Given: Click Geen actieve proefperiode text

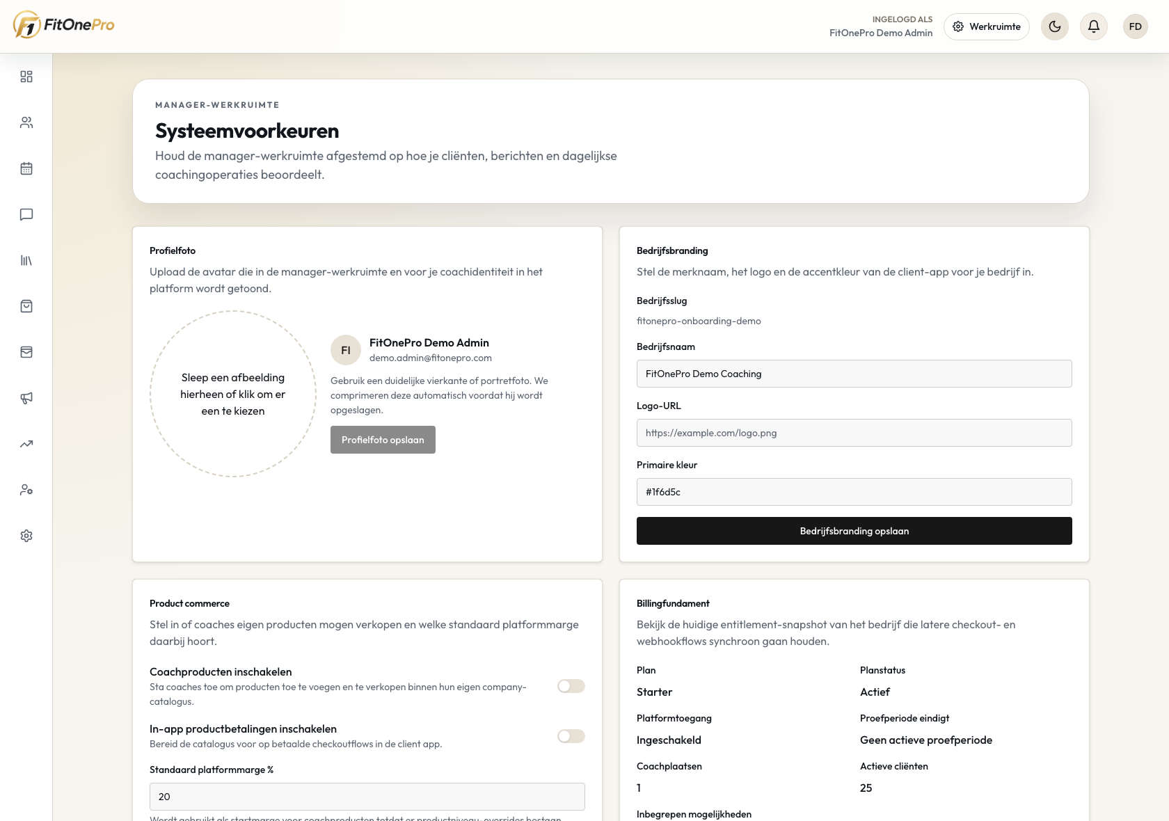Looking at the screenshot, I should coord(926,740).
